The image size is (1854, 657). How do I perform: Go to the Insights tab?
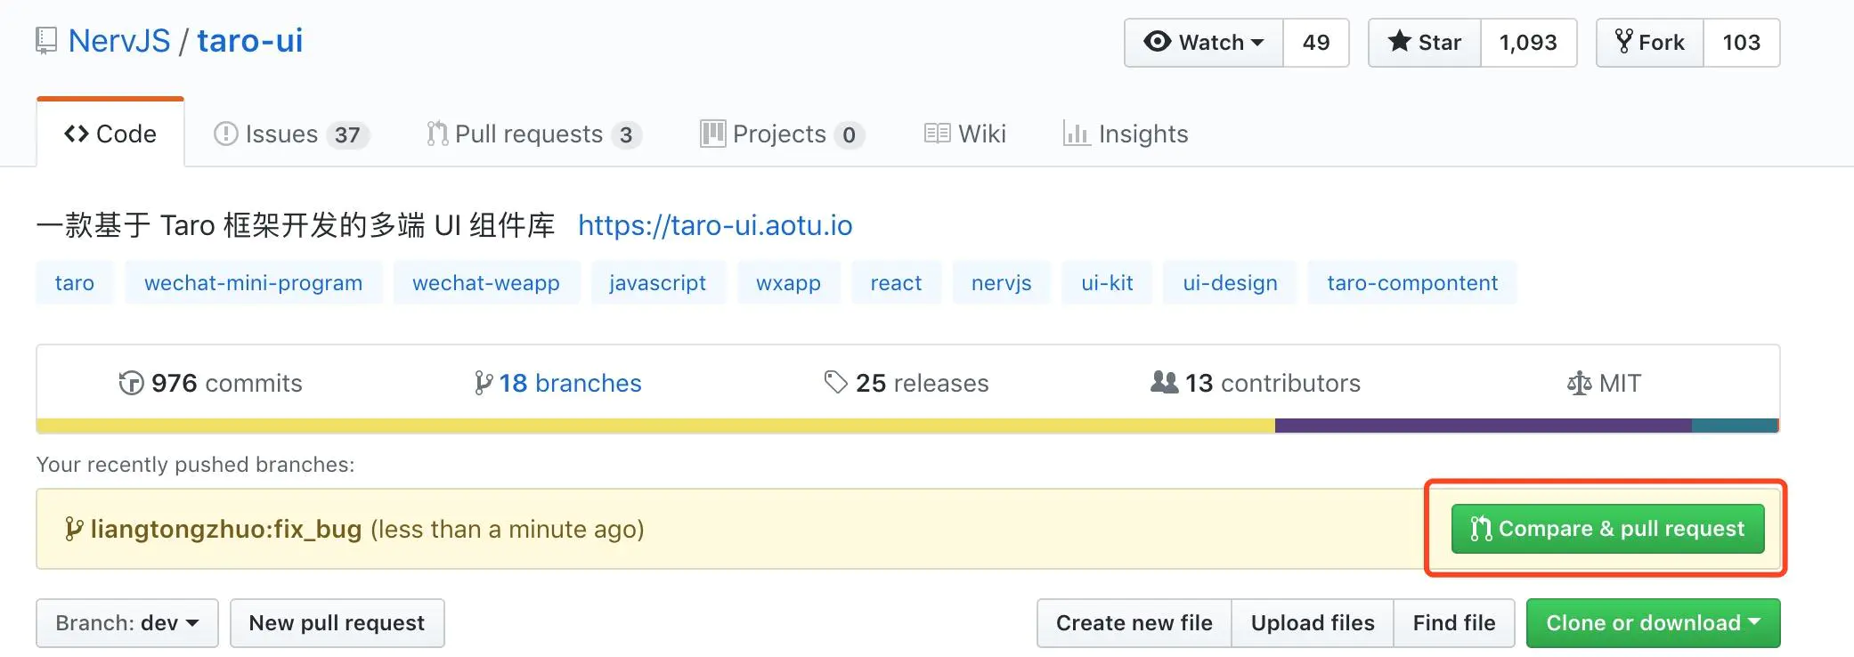pyautogui.click(x=1126, y=134)
